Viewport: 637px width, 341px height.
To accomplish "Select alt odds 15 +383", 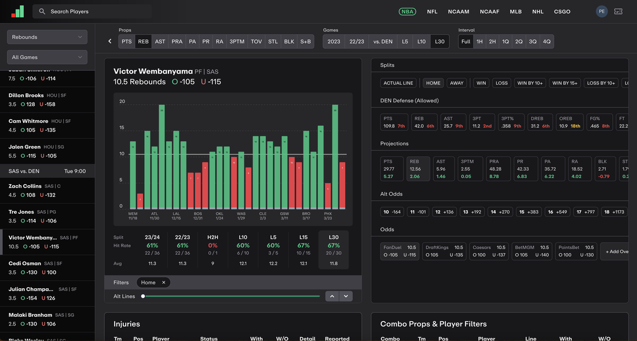I will pyautogui.click(x=529, y=212).
